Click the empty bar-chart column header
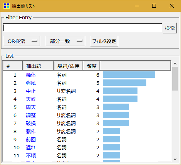The image size is (181, 165). click(x=136, y=66)
